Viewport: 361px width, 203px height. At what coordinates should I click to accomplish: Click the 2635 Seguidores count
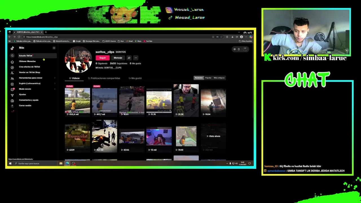[x=118, y=63]
